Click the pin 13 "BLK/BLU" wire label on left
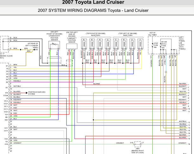 click(x=17, y=97)
